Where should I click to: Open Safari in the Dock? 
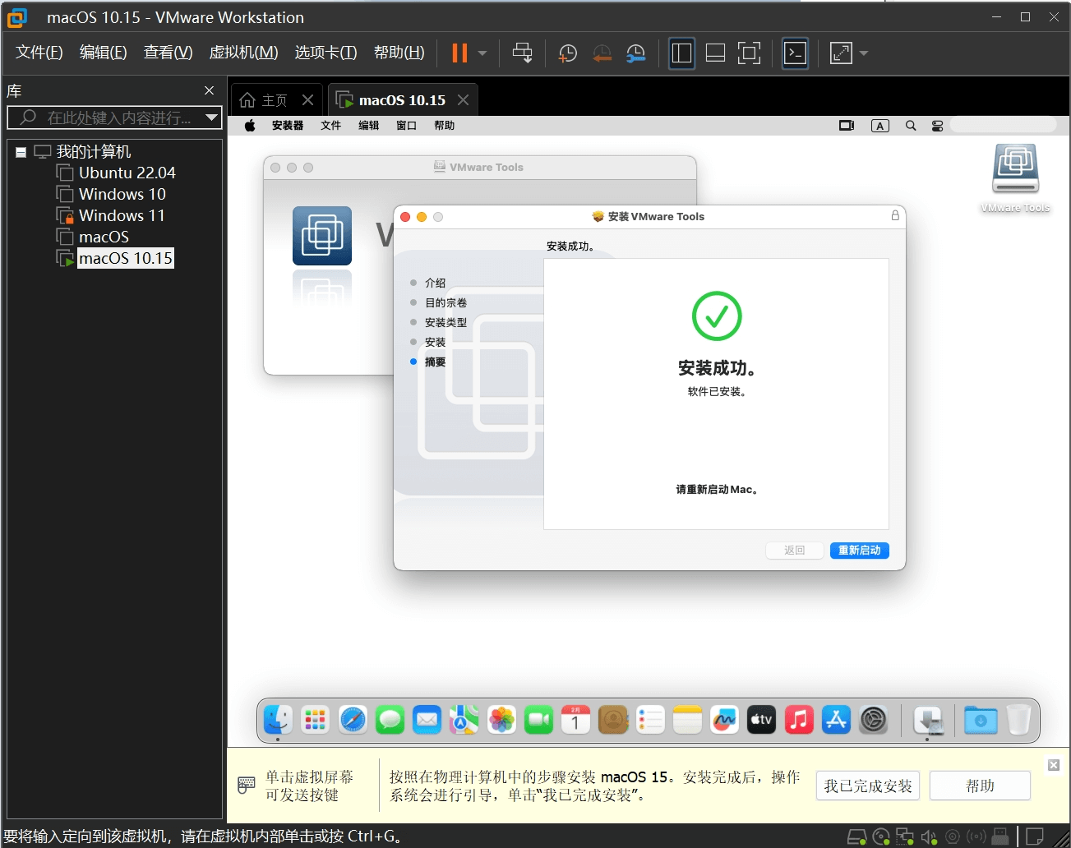353,720
